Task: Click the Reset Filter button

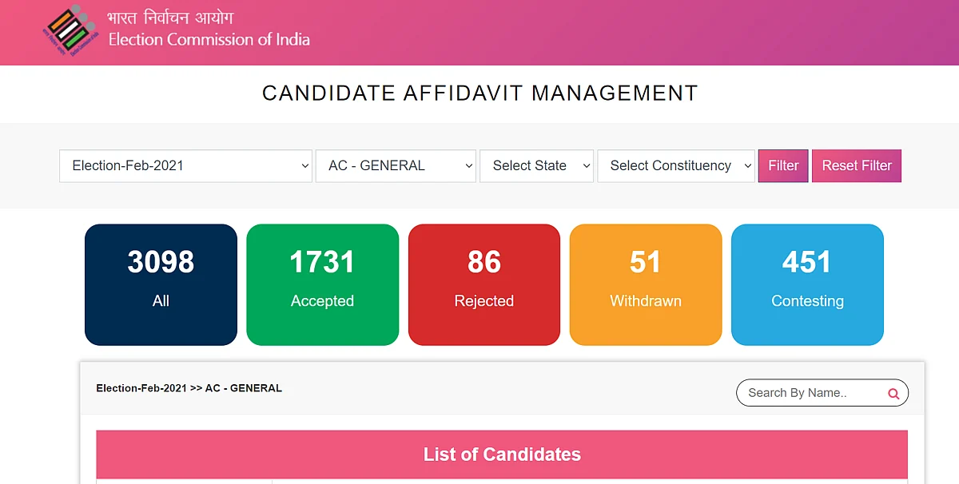Action: 857,166
